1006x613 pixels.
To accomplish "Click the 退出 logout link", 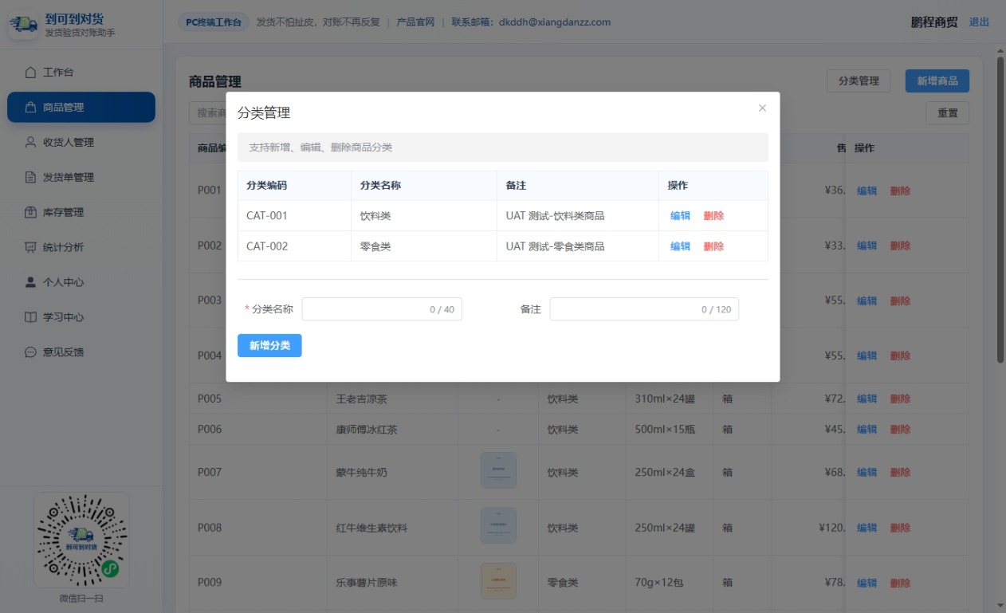I will pos(979,22).
